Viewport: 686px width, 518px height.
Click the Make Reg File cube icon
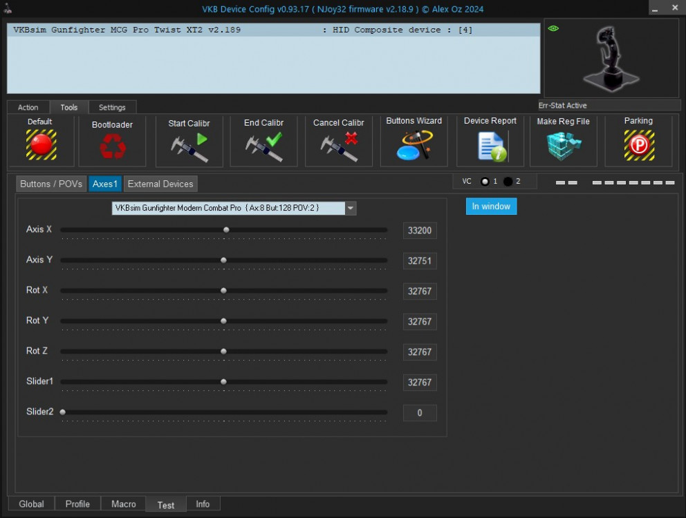coord(563,144)
